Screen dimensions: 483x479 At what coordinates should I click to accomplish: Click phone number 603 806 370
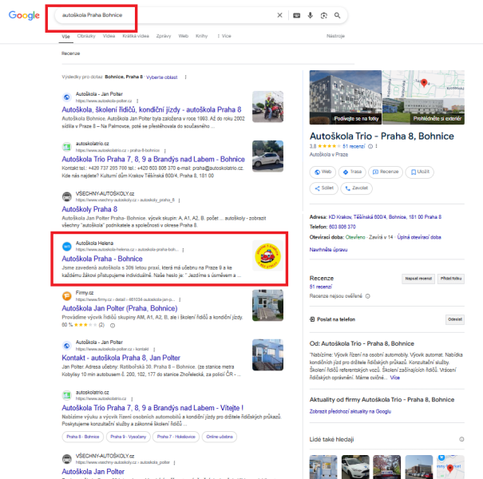click(x=342, y=227)
